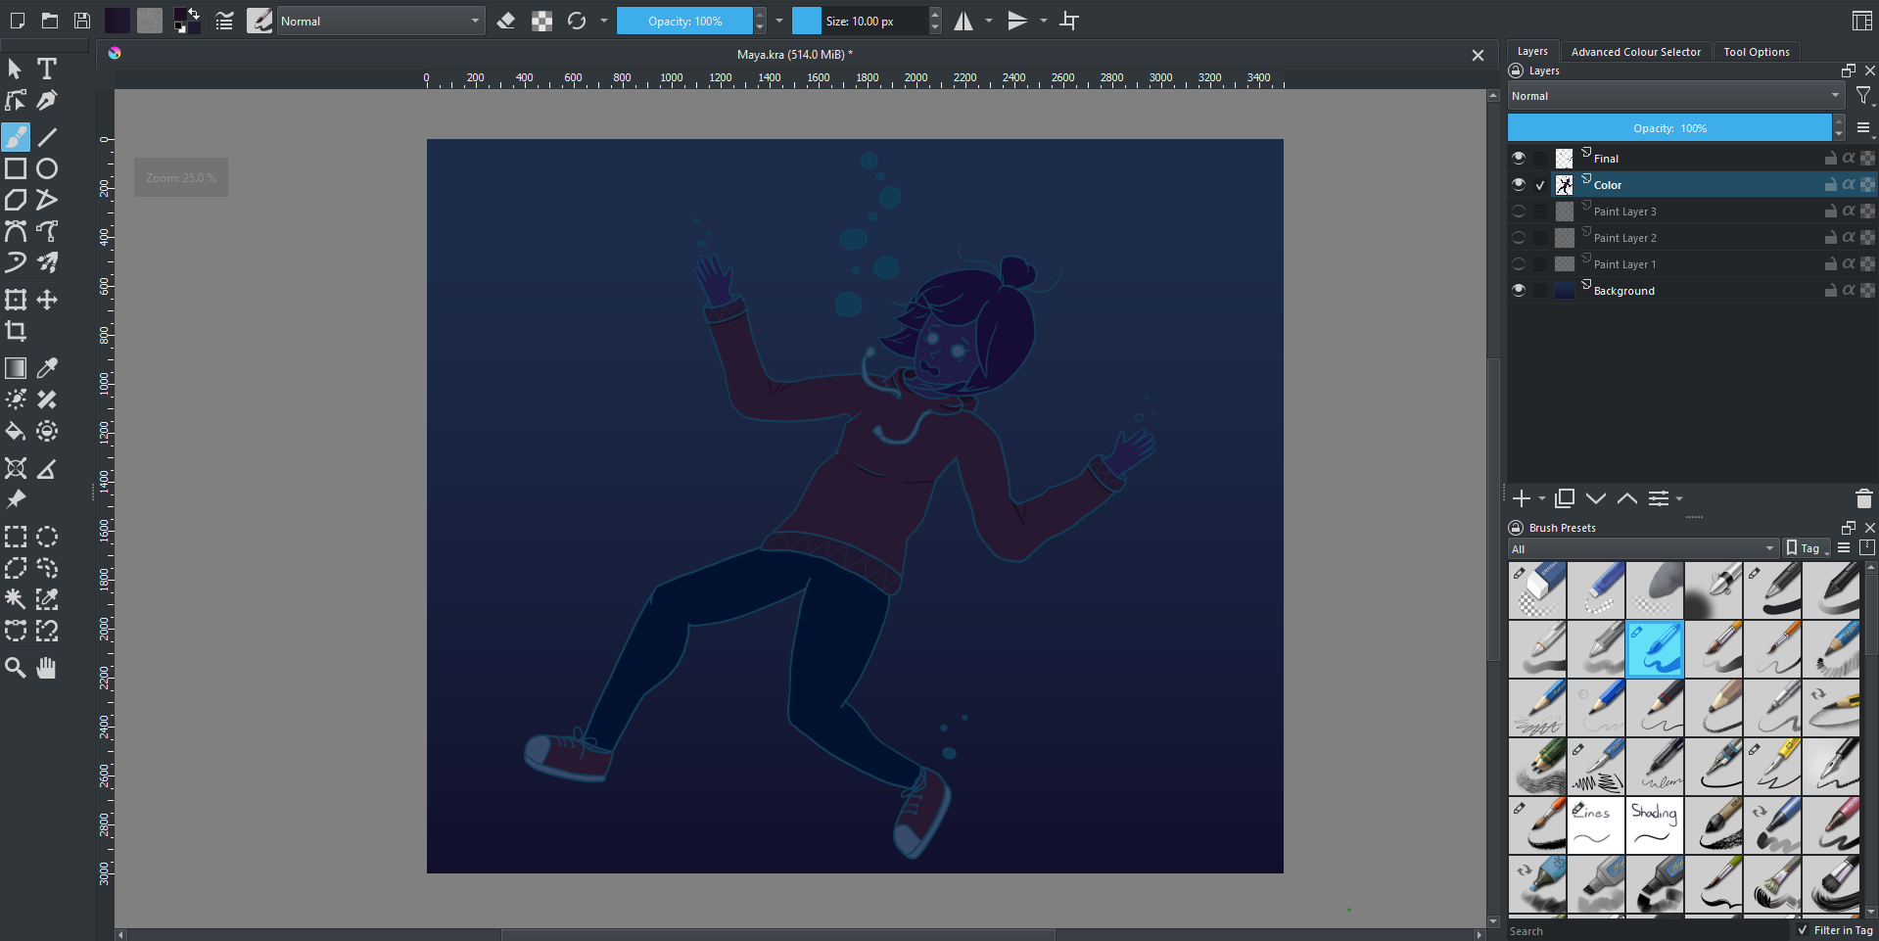Toggle eraser mode in top toolbar
This screenshot has width=1879, height=941.
click(x=506, y=21)
